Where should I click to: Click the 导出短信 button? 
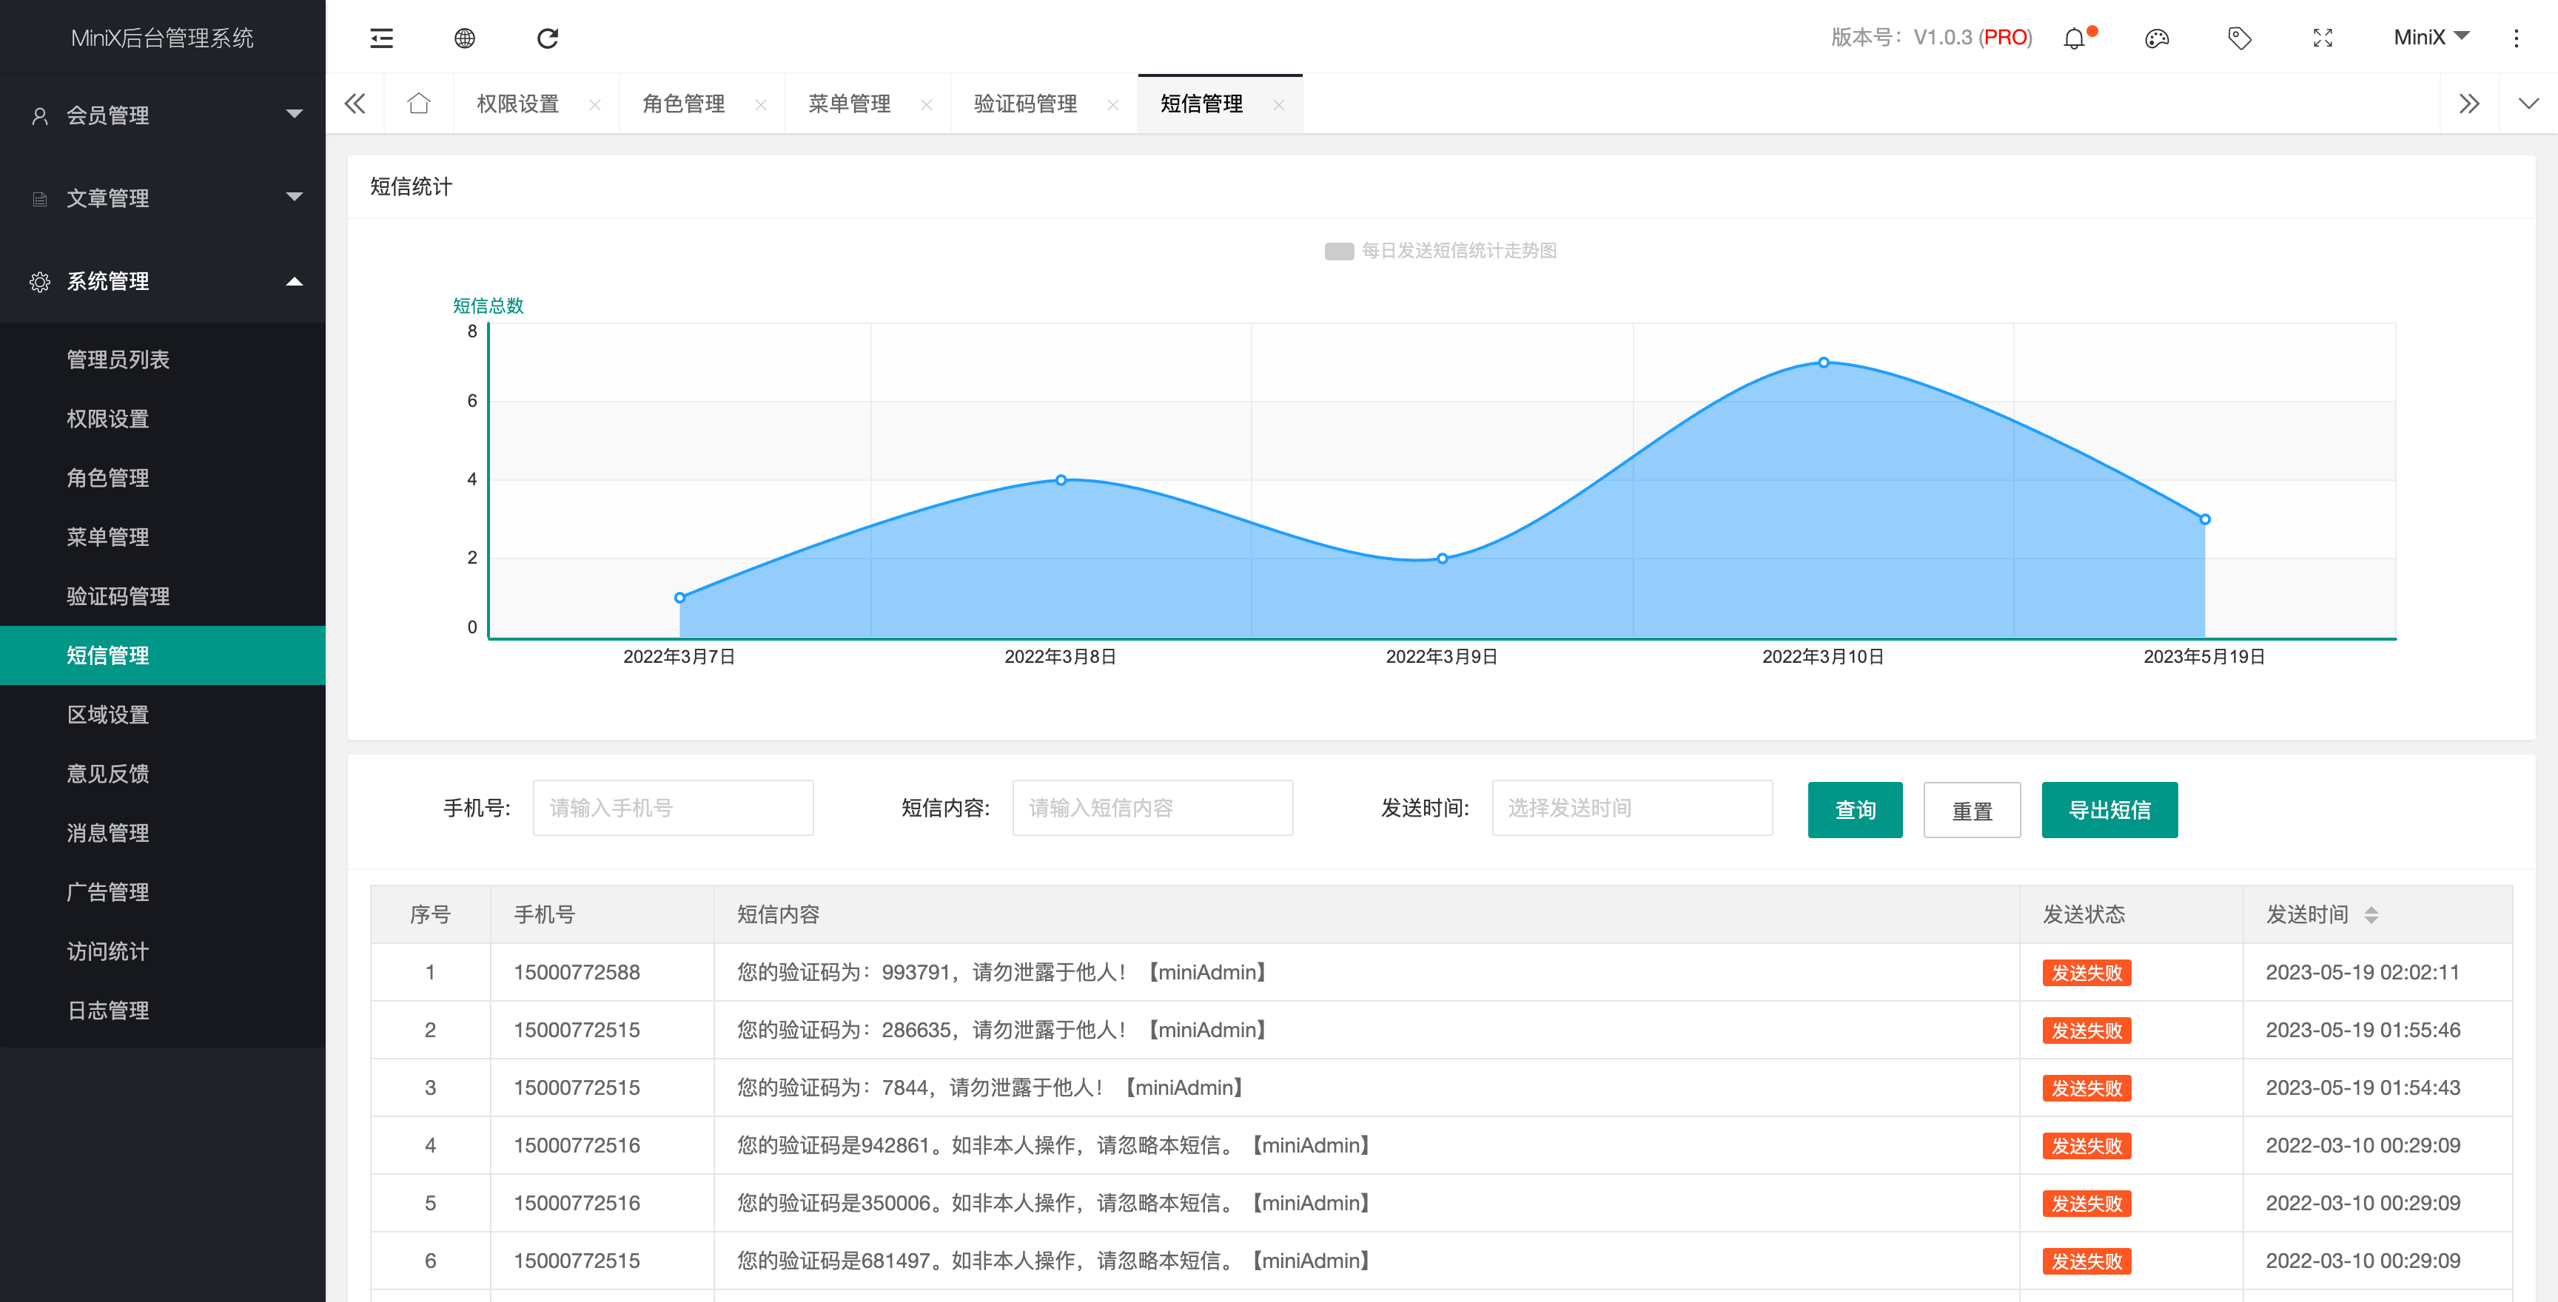(2109, 810)
